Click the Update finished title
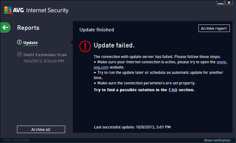Screen dimensions: 236x143 [x=97, y=30]
